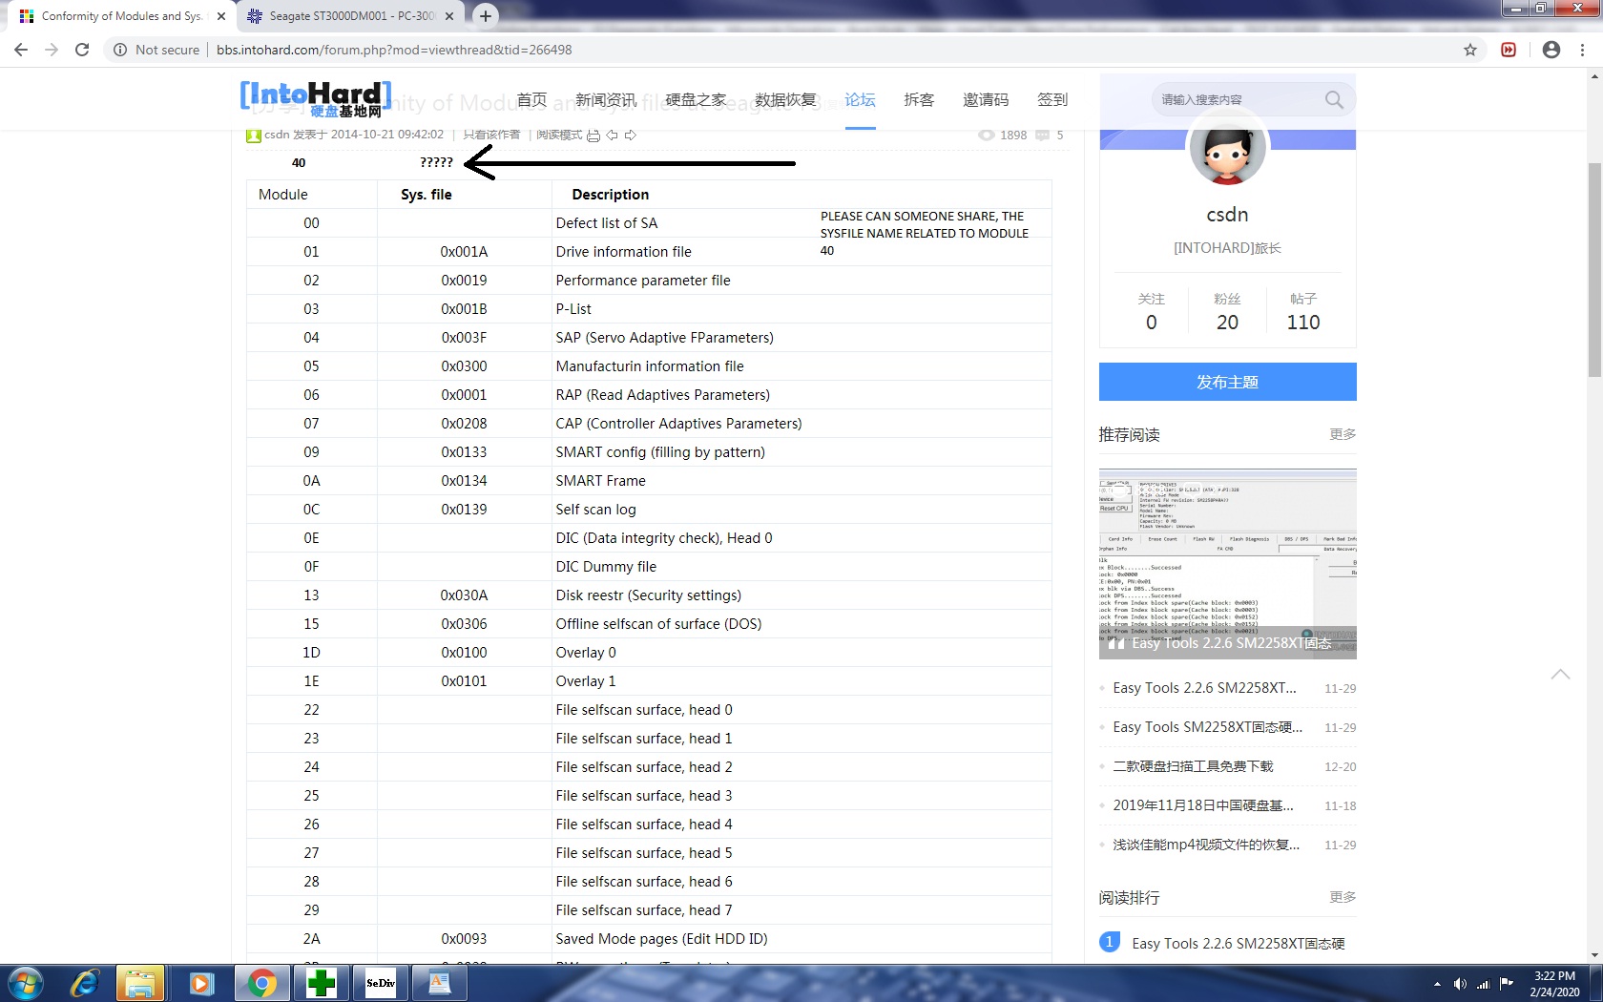The image size is (1603, 1002).
Task: Click the search input field
Action: (1239, 99)
